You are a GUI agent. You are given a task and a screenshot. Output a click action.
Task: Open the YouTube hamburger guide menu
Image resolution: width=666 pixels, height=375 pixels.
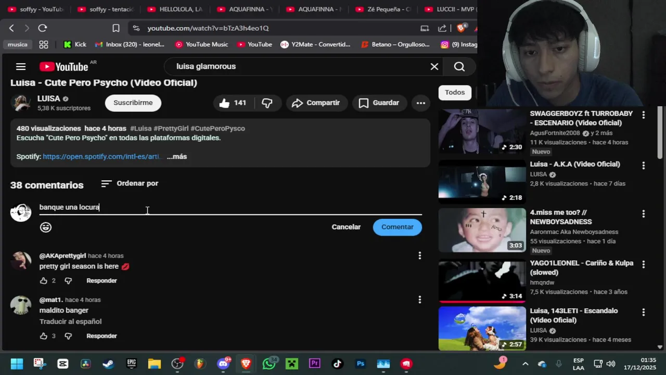point(21,66)
